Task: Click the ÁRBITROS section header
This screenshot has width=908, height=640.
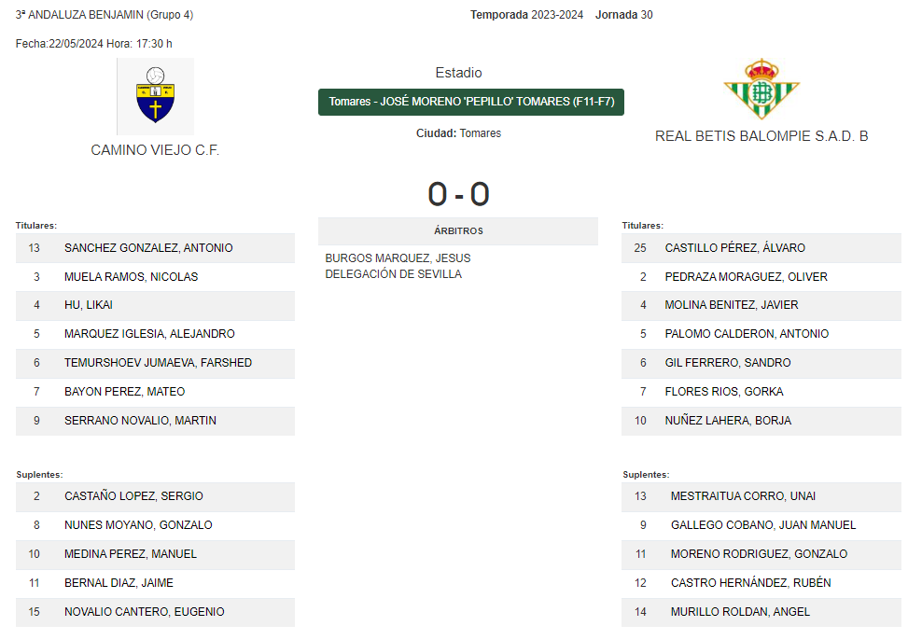Action: [x=458, y=231]
